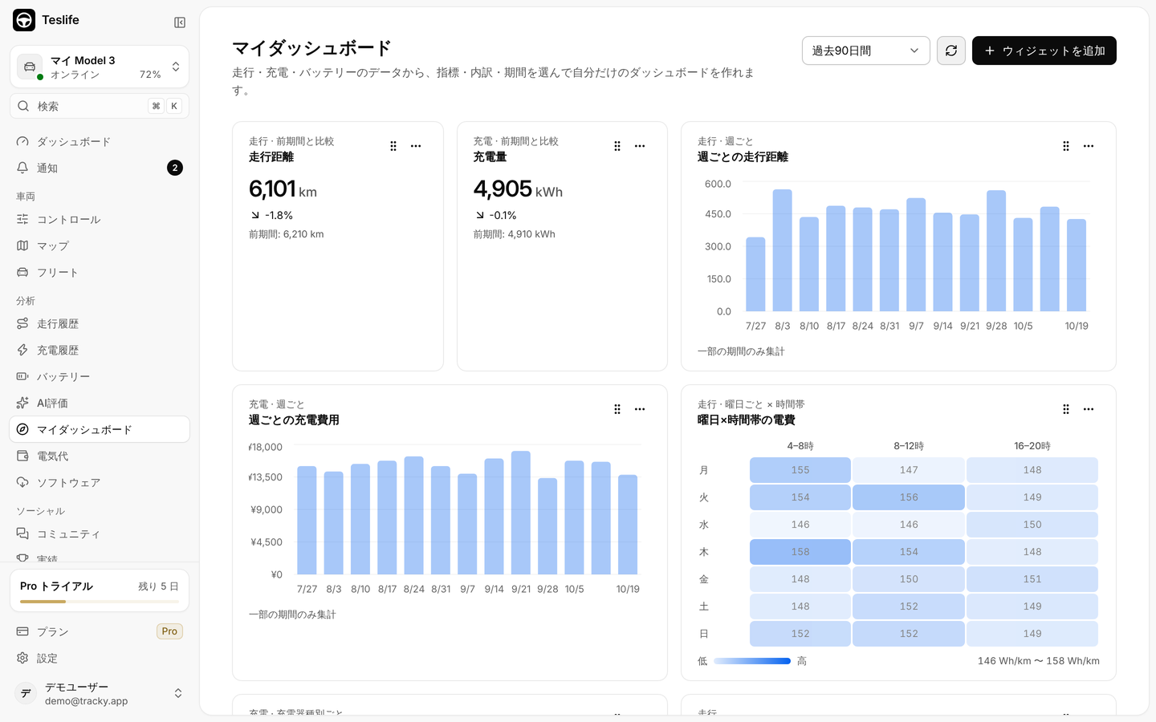Screen dimensions: 1156x722
Task: View 走行履歴 drive history
Action: 100,323
